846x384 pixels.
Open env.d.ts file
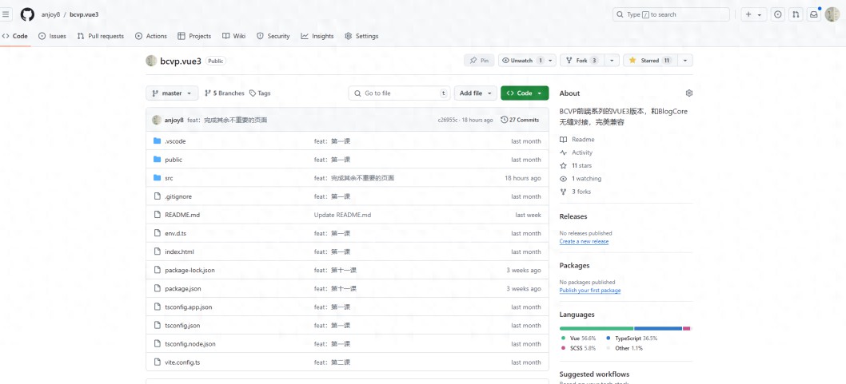(x=175, y=234)
